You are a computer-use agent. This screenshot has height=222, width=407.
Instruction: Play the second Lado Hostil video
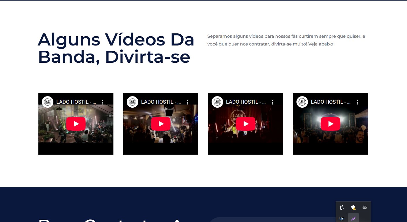click(161, 124)
